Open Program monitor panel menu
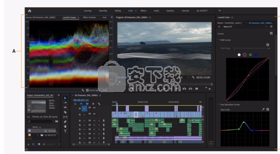280x154 pixels. (x=150, y=18)
